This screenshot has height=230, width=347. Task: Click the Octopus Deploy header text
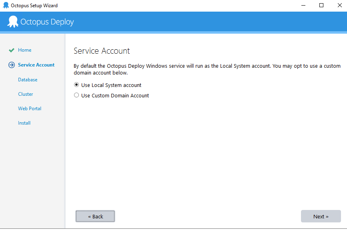point(47,22)
